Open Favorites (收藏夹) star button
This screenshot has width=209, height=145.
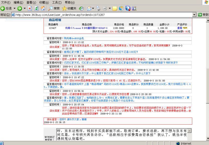[69, 8]
